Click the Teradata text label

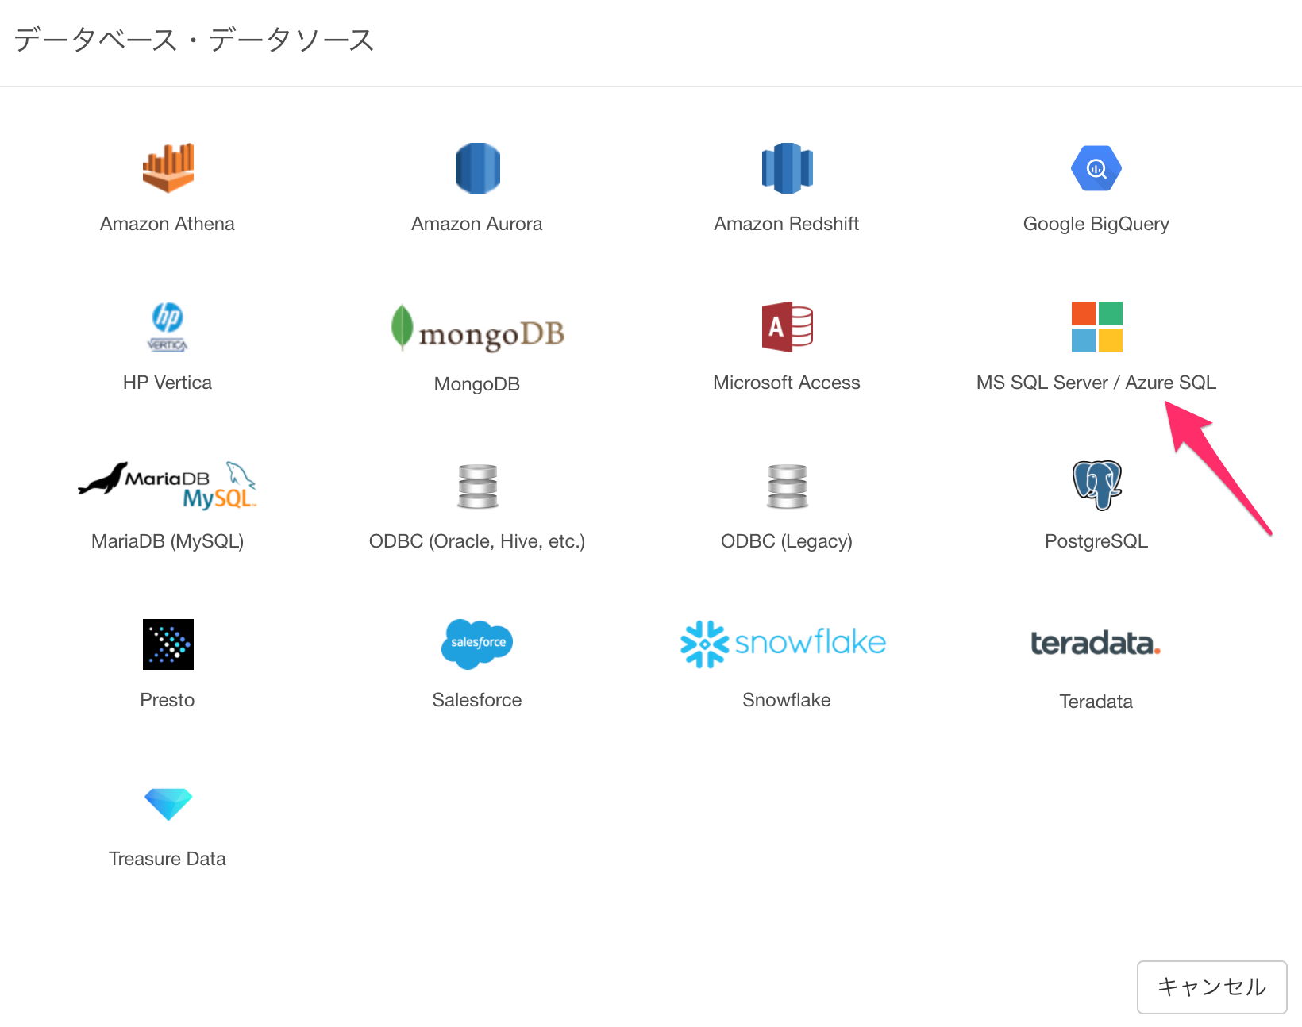(x=1096, y=702)
